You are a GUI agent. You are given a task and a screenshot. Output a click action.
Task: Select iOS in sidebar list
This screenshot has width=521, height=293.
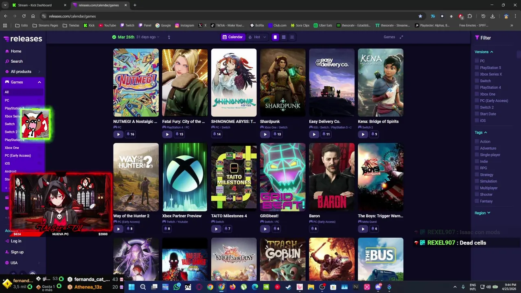point(7,164)
